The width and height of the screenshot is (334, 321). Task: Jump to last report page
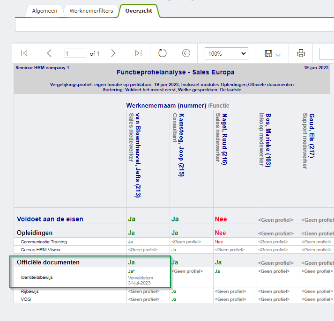tap(138, 53)
